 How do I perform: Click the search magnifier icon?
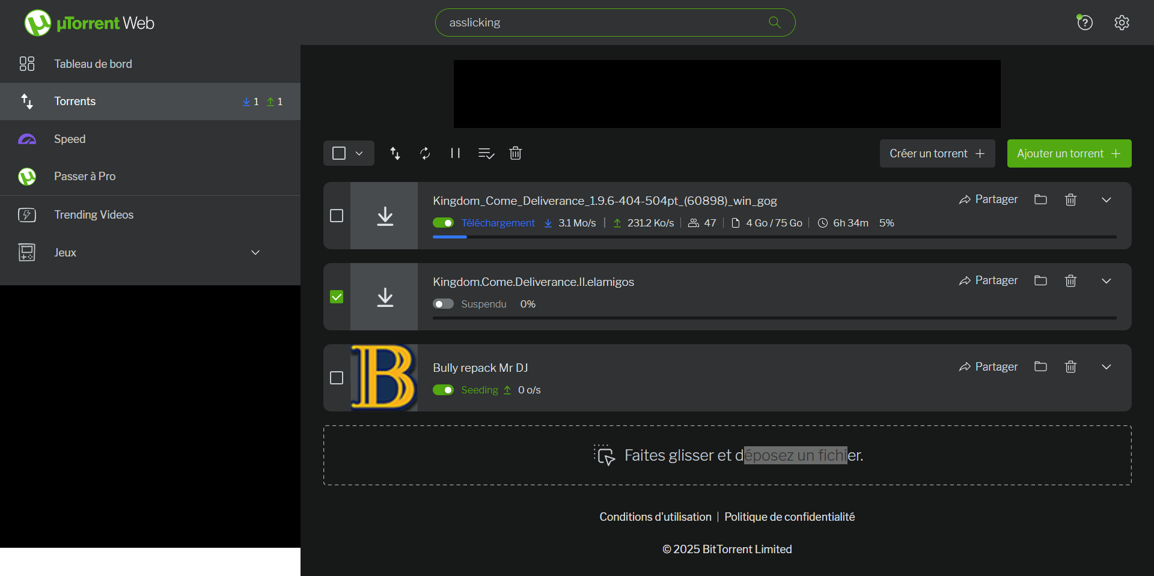pyautogui.click(x=775, y=22)
